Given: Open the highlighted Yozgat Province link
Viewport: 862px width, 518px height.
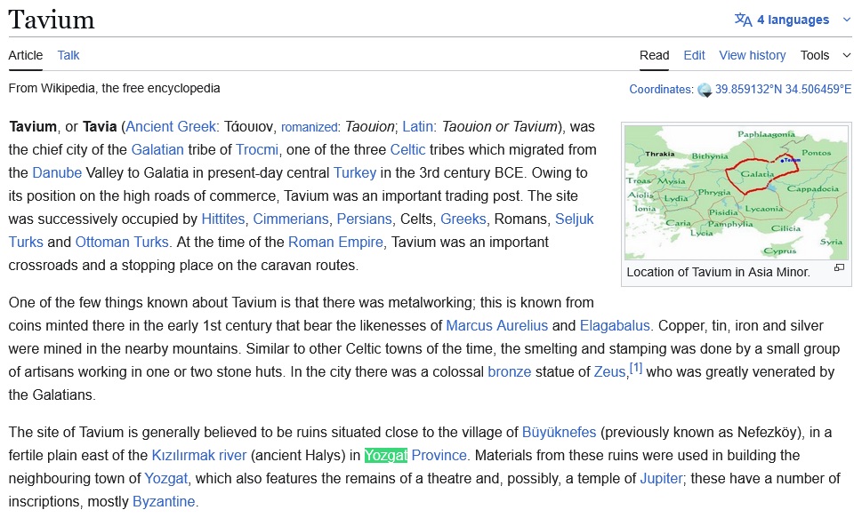Looking at the screenshot, I should pos(415,456).
